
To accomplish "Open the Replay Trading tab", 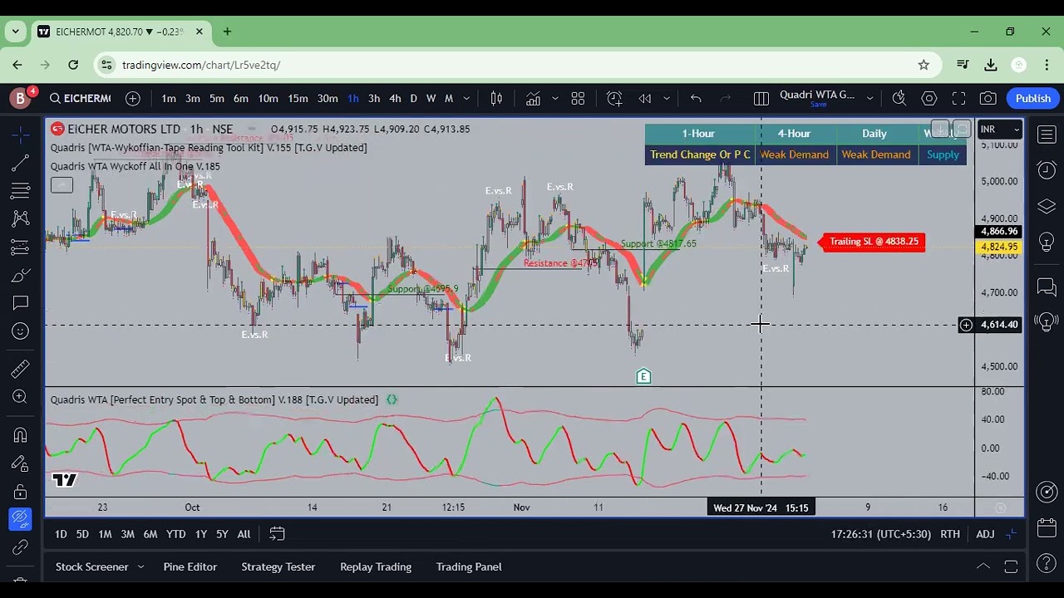I will click(x=376, y=566).
